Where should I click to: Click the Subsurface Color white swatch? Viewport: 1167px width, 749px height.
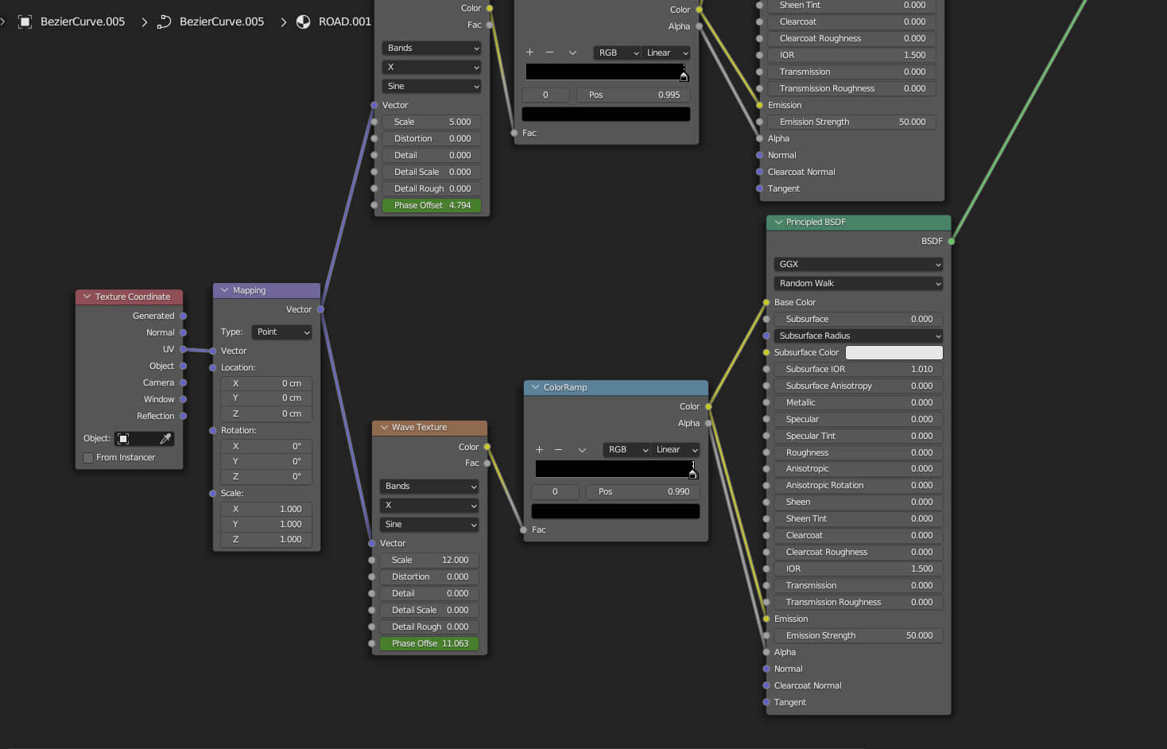tap(894, 353)
